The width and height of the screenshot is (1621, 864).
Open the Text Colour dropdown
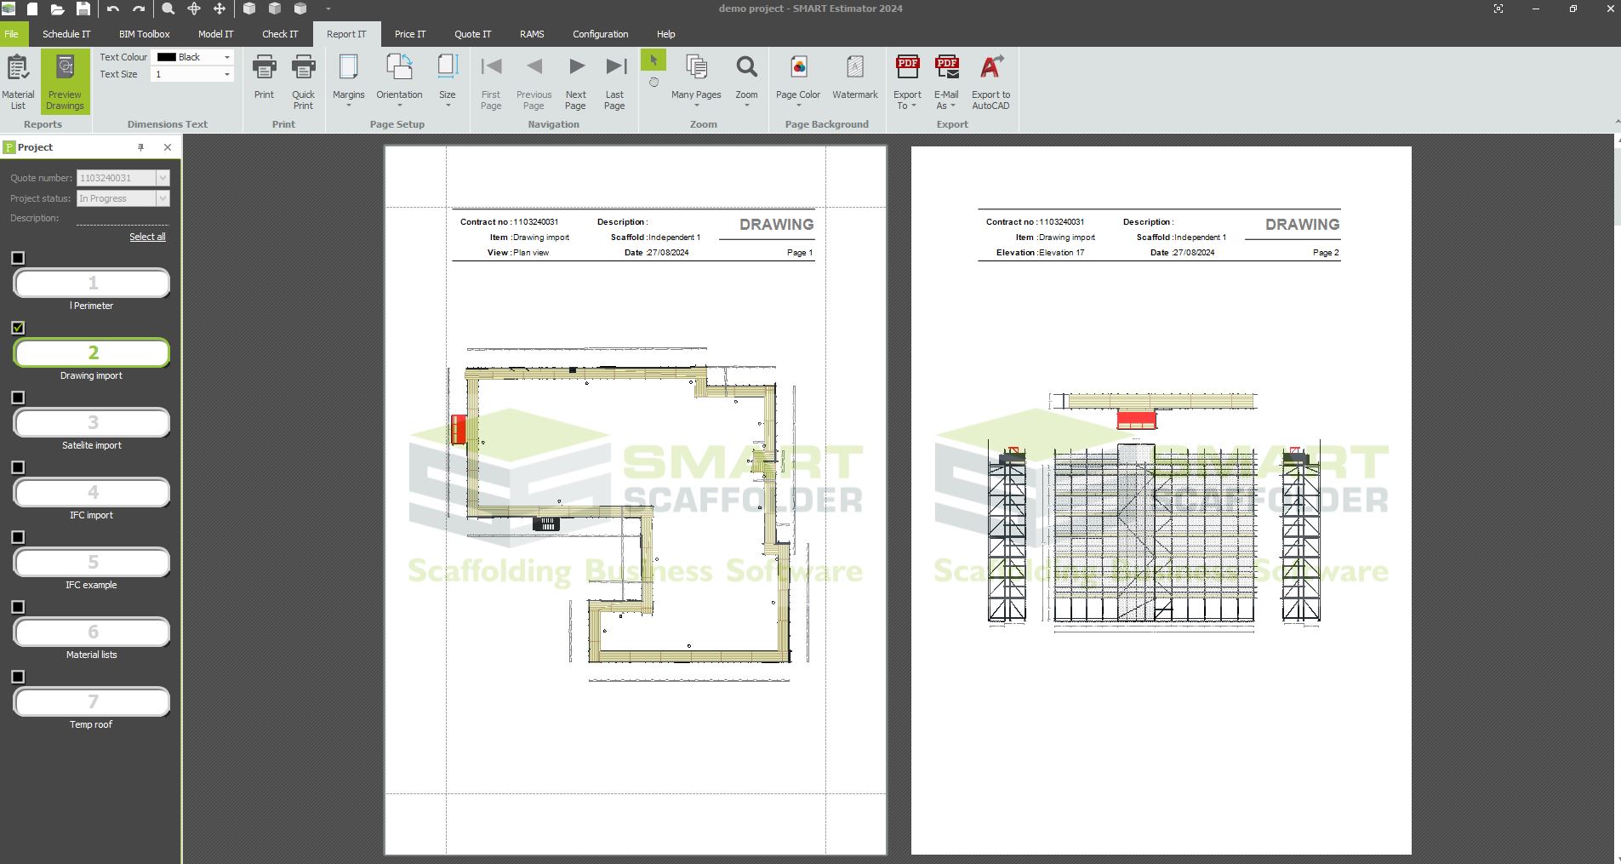point(227,57)
